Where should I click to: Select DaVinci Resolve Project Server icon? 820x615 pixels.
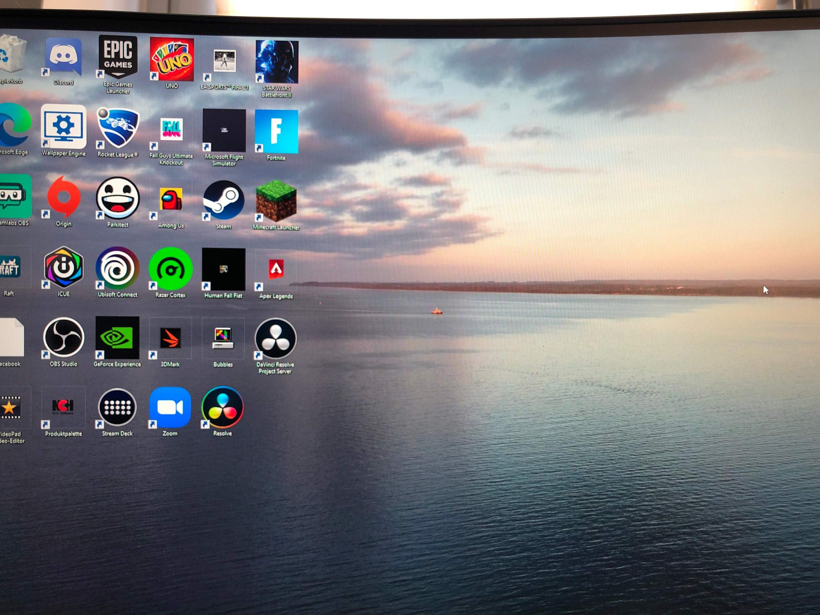coord(275,339)
